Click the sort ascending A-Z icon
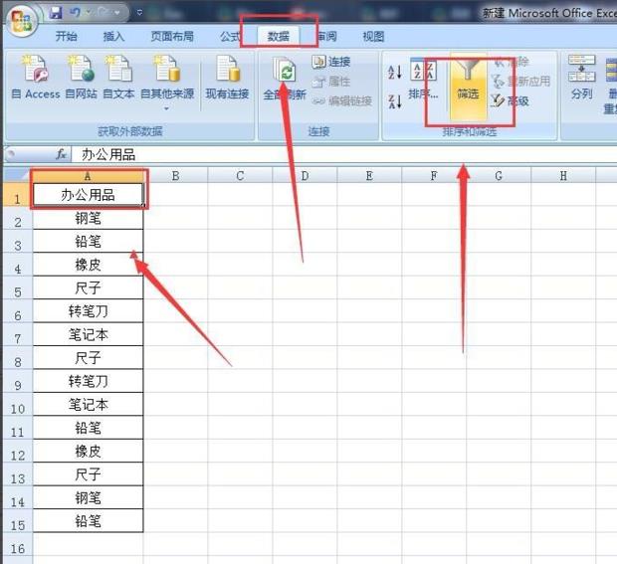617x564 pixels. pyautogui.click(x=394, y=72)
